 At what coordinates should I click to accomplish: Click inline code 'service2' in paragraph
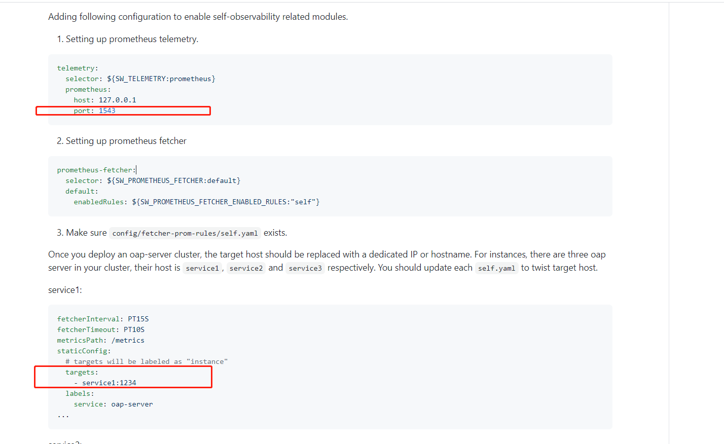[246, 268]
